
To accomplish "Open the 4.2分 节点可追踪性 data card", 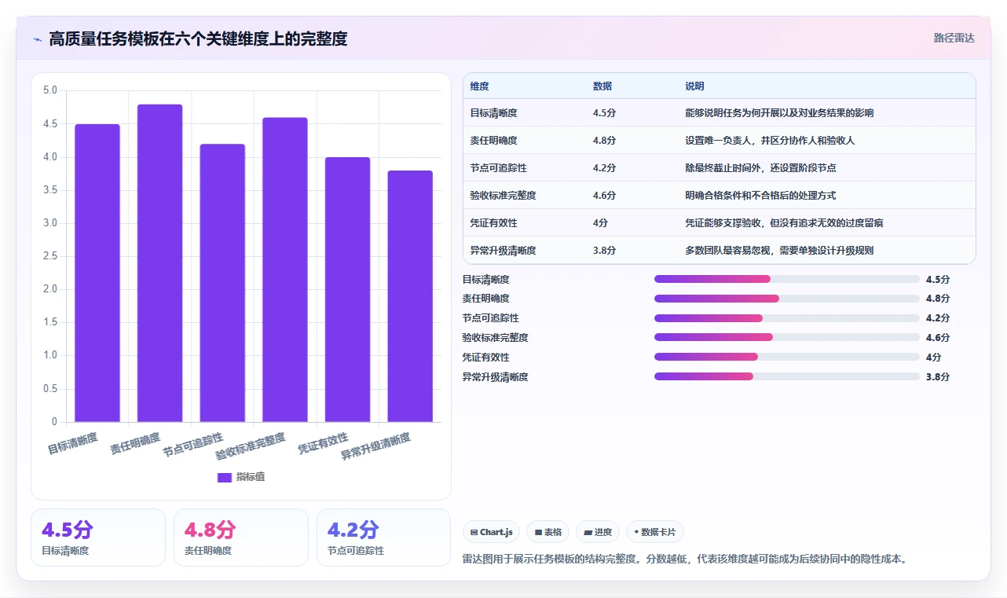I will pos(384,537).
